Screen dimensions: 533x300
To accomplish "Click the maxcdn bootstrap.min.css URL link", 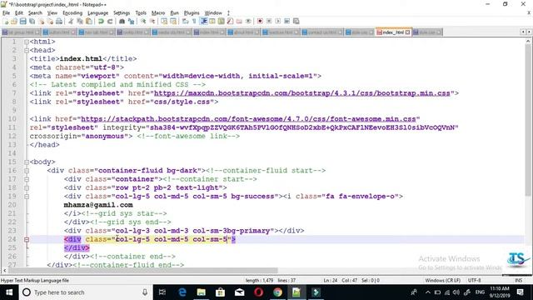I will pos(301,93).
